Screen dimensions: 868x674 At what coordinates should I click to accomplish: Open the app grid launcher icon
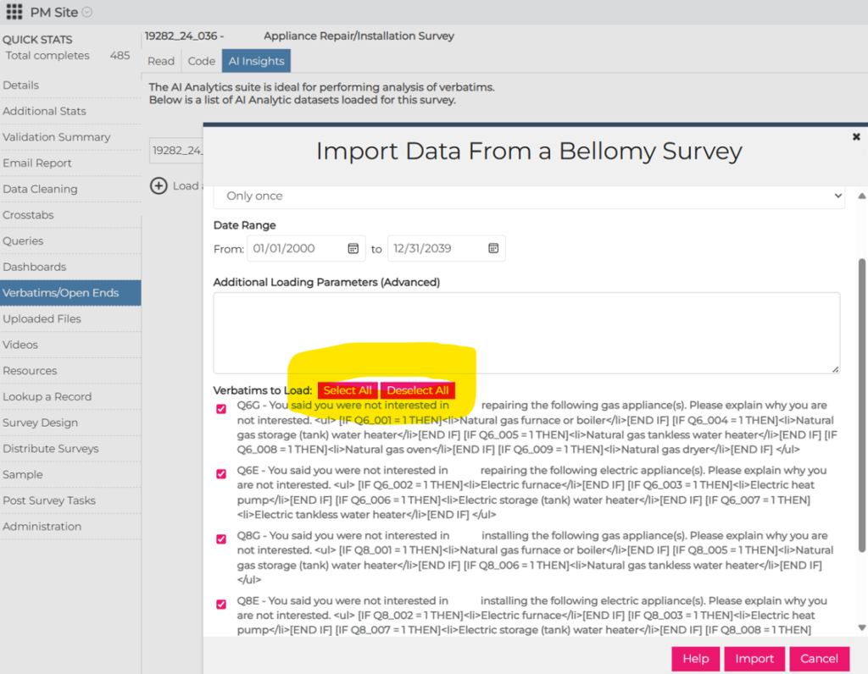(14, 12)
